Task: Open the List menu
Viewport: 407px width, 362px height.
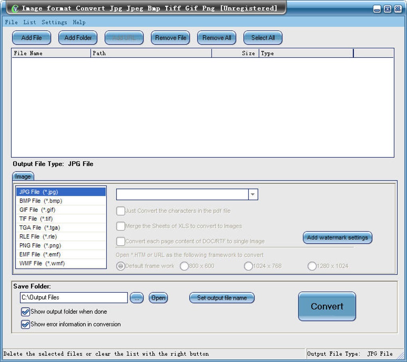Action: click(30, 22)
